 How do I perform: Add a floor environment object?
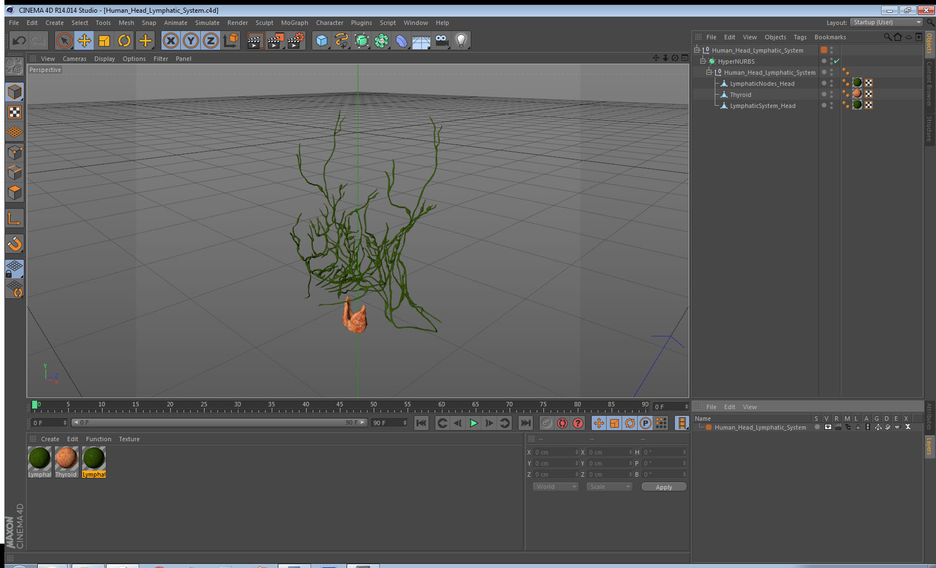click(421, 40)
